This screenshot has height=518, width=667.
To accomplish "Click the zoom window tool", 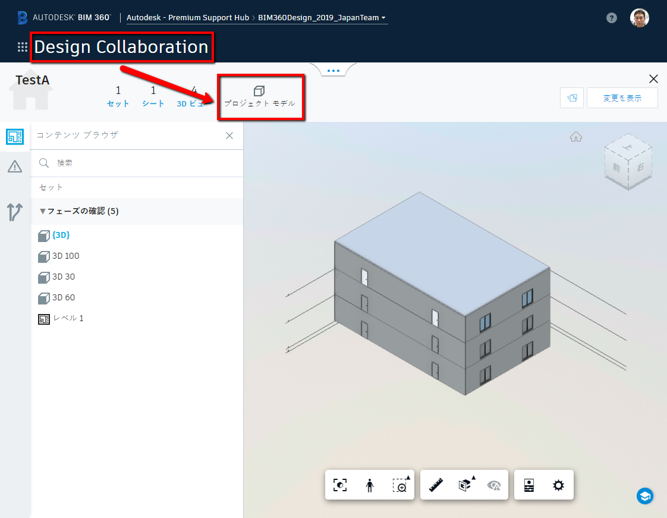I will (400, 485).
